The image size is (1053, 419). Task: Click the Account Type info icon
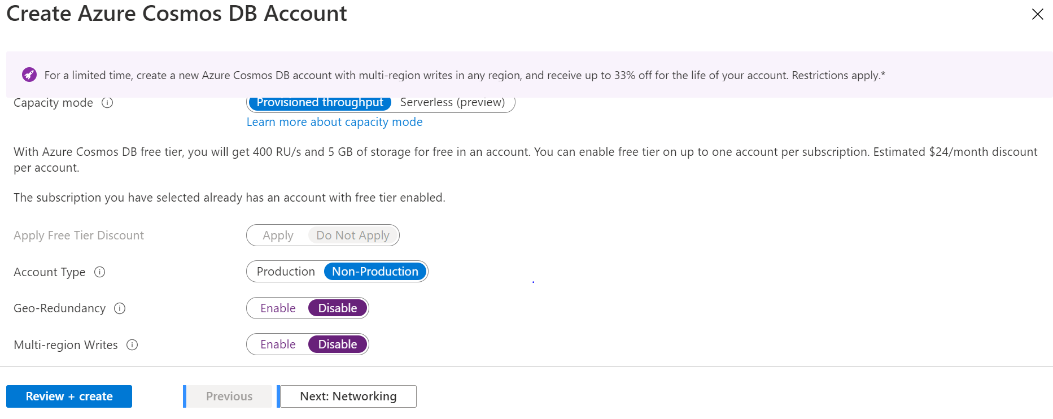tap(99, 272)
